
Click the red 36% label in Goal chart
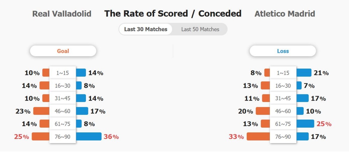(x=111, y=137)
